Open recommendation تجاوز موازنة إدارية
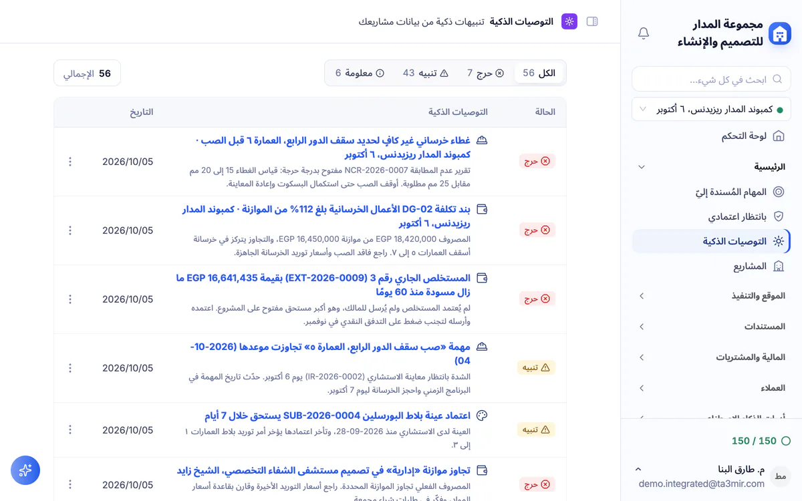The height and width of the screenshot is (501, 802). click(x=323, y=470)
